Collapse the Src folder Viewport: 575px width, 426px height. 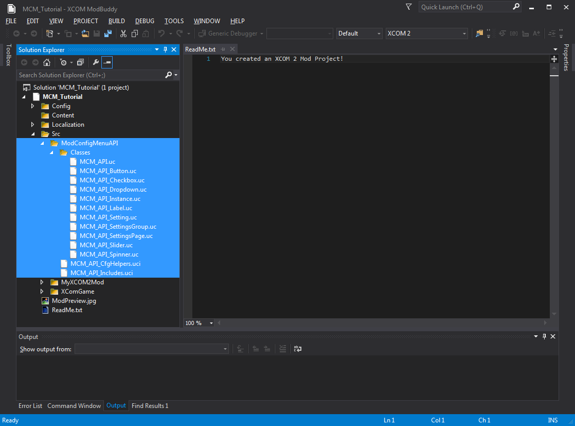[x=33, y=134]
